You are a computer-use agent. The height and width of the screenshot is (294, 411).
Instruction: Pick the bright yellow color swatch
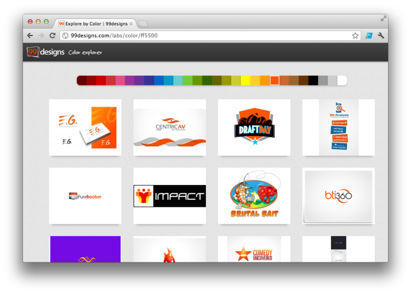[245, 80]
